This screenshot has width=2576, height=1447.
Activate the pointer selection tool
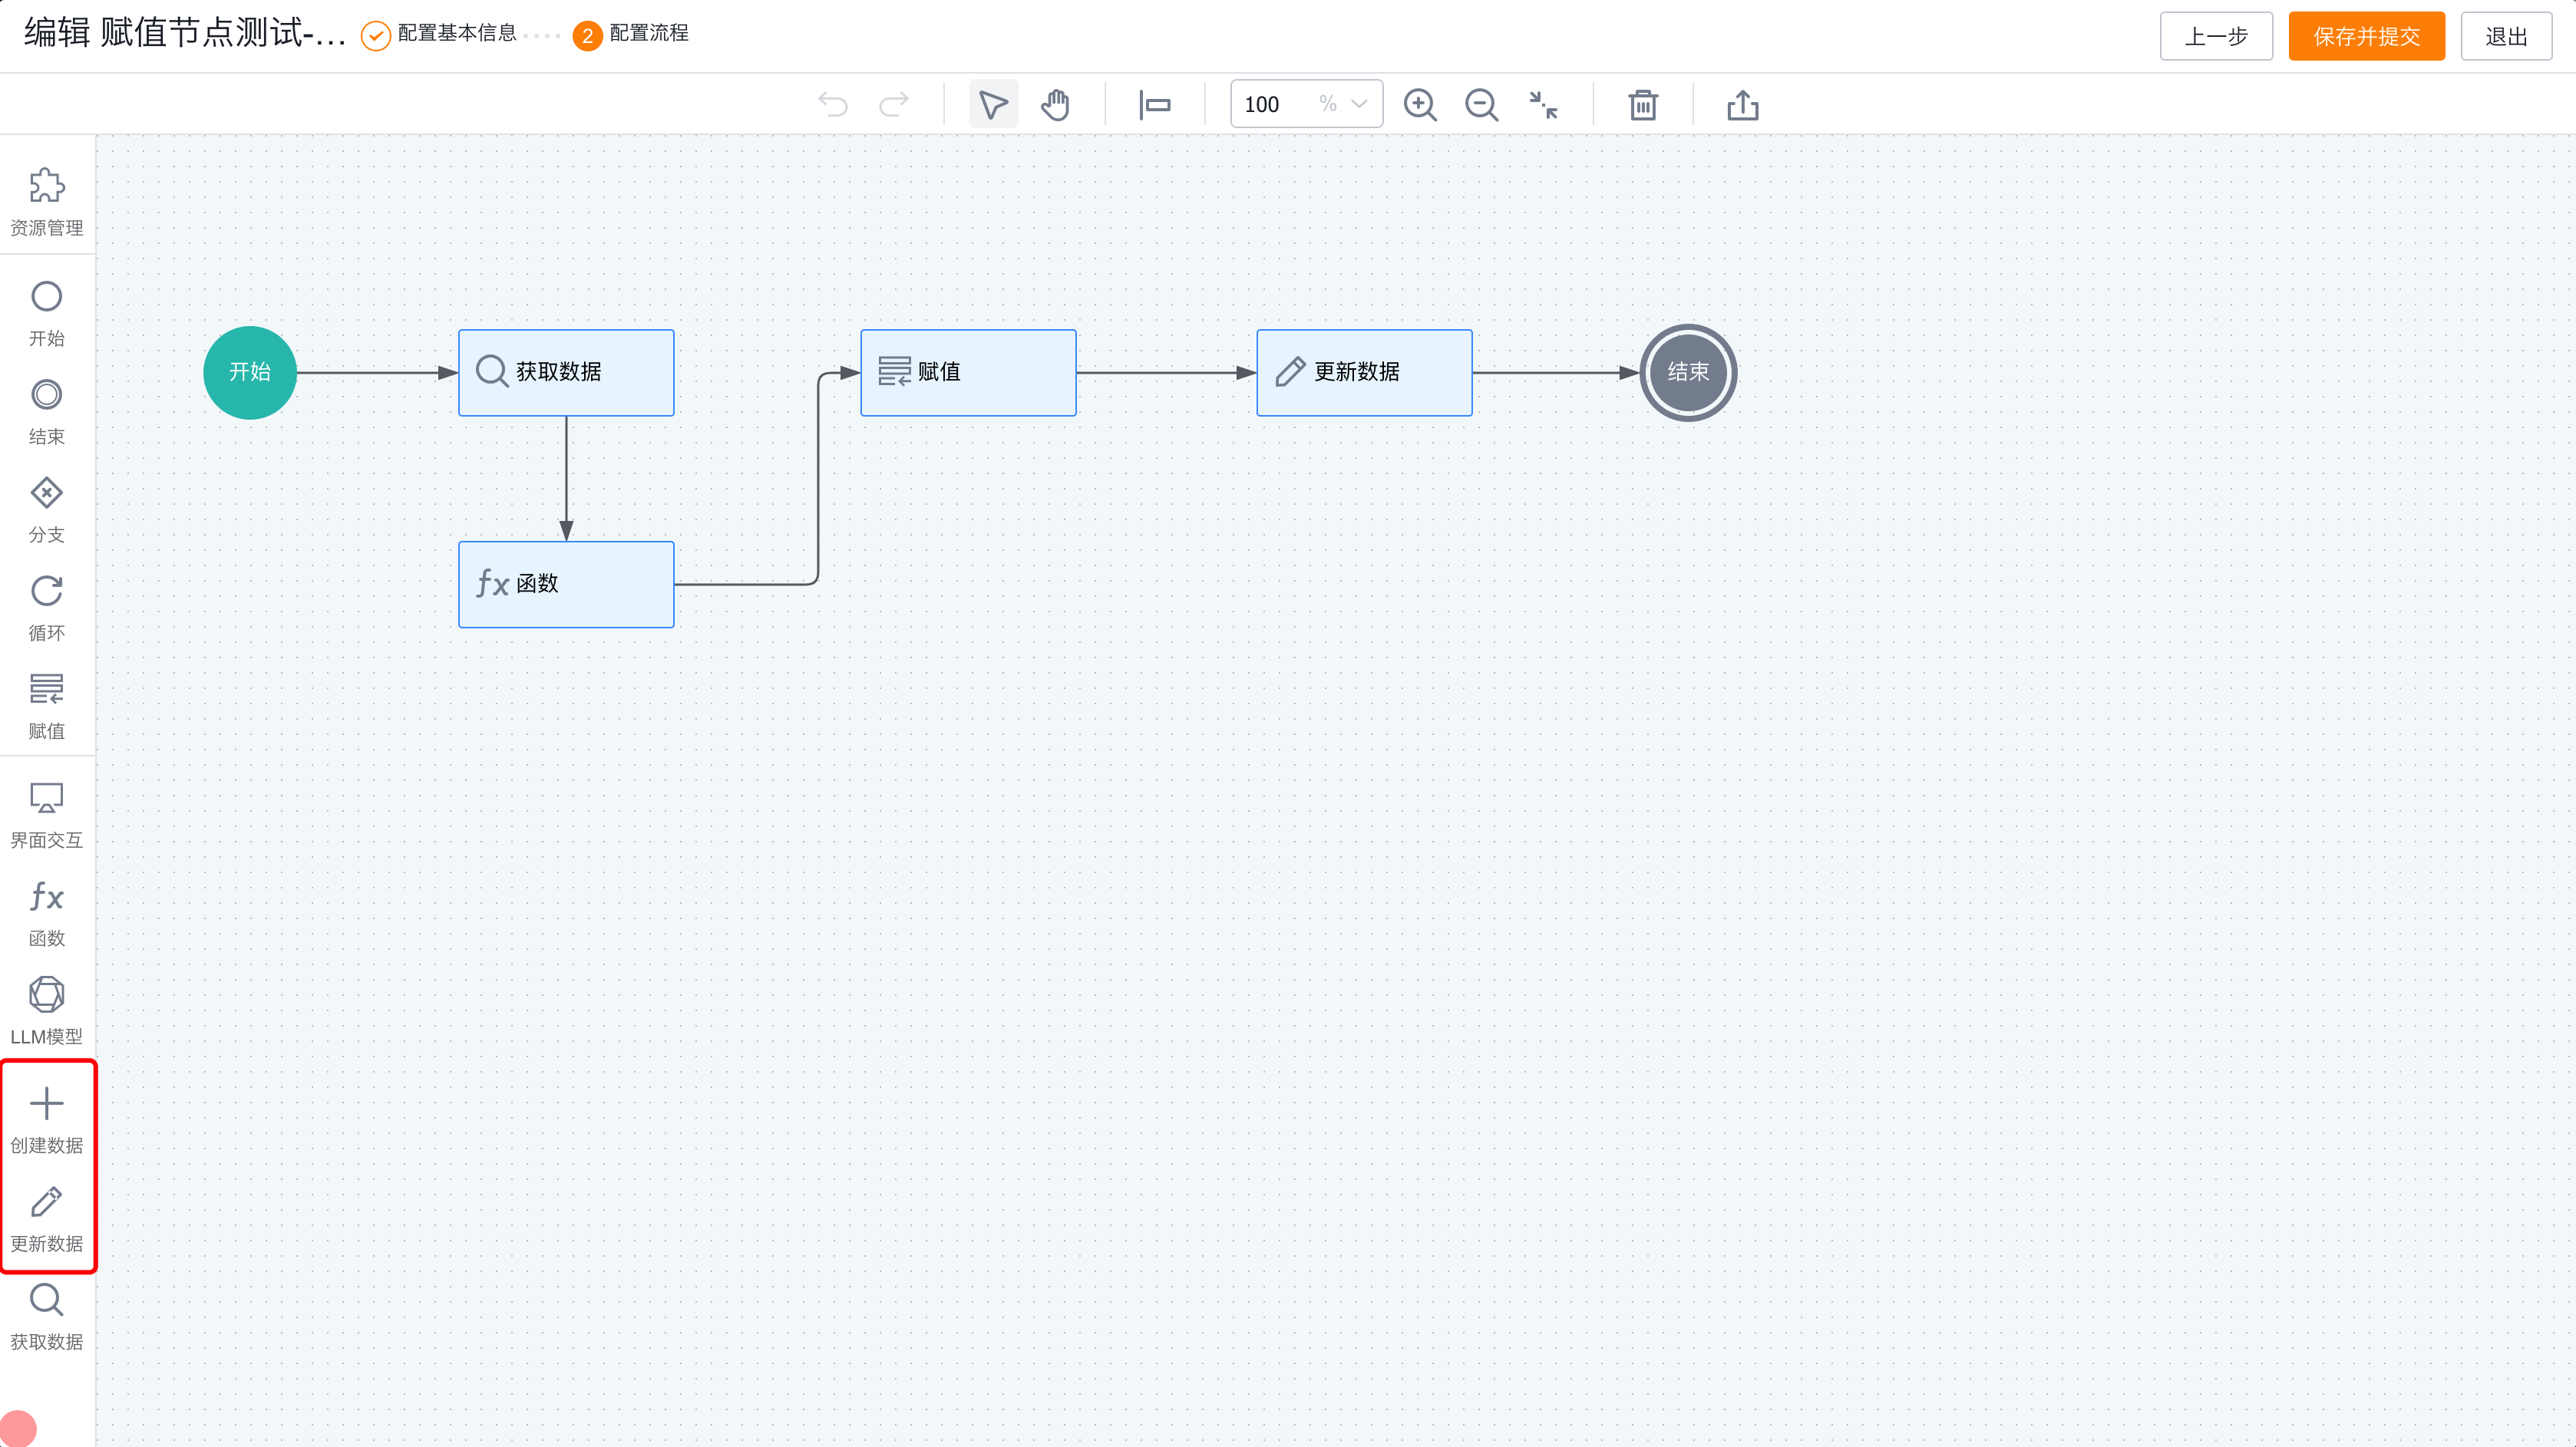coord(993,104)
